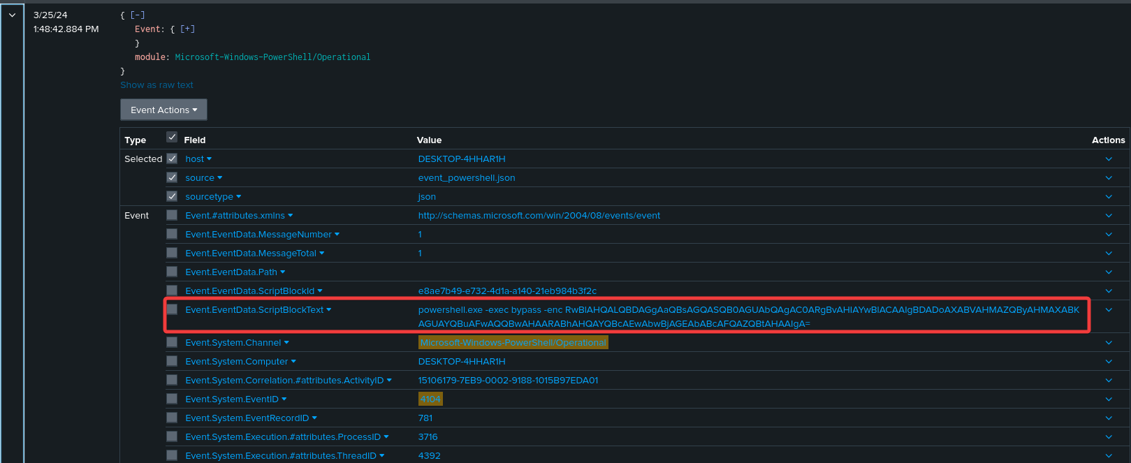Check the Event.EventData.MessageTotal checkbox
Image resolution: width=1131 pixels, height=463 pixels.
[x=172, y=253]
